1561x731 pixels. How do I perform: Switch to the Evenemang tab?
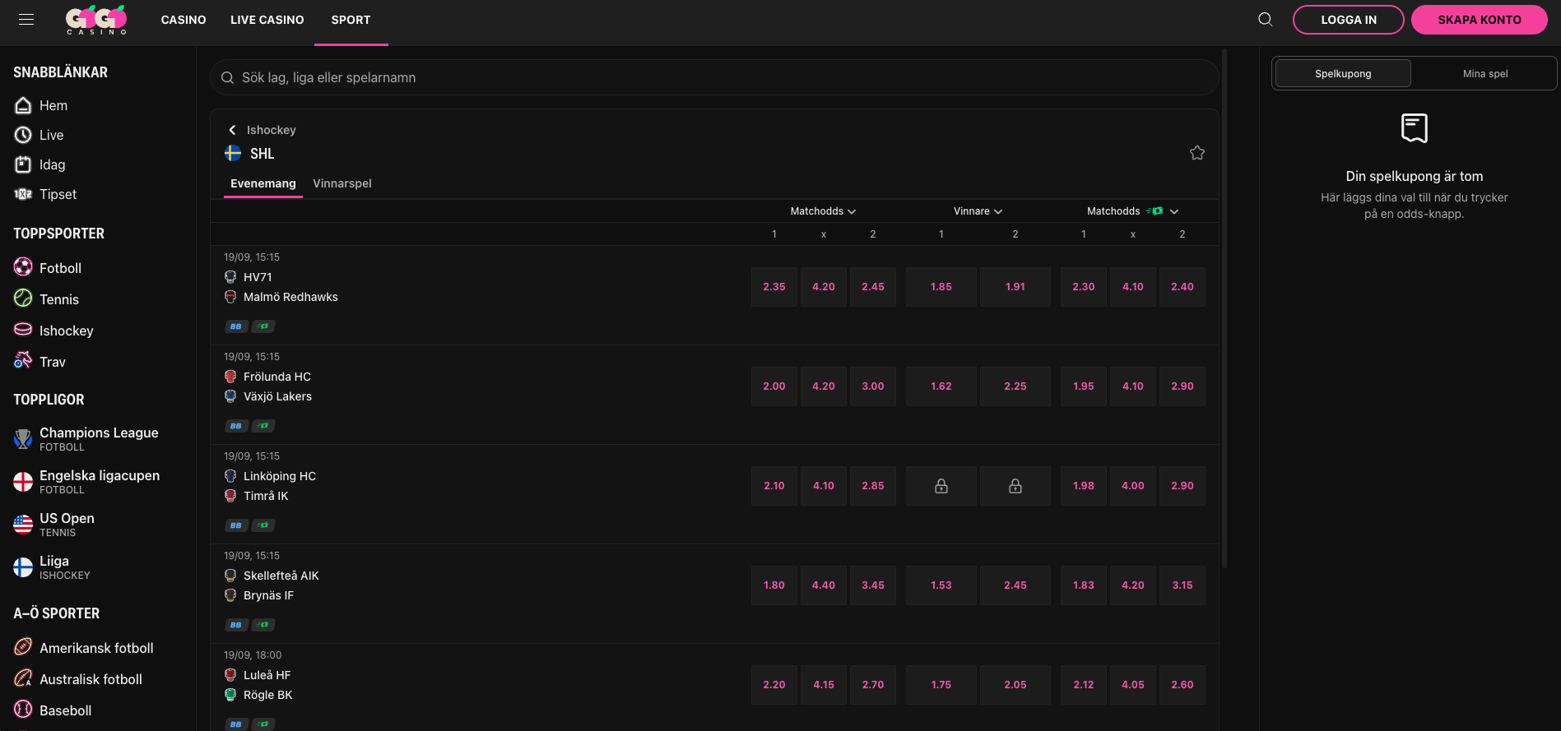(263, 183)
